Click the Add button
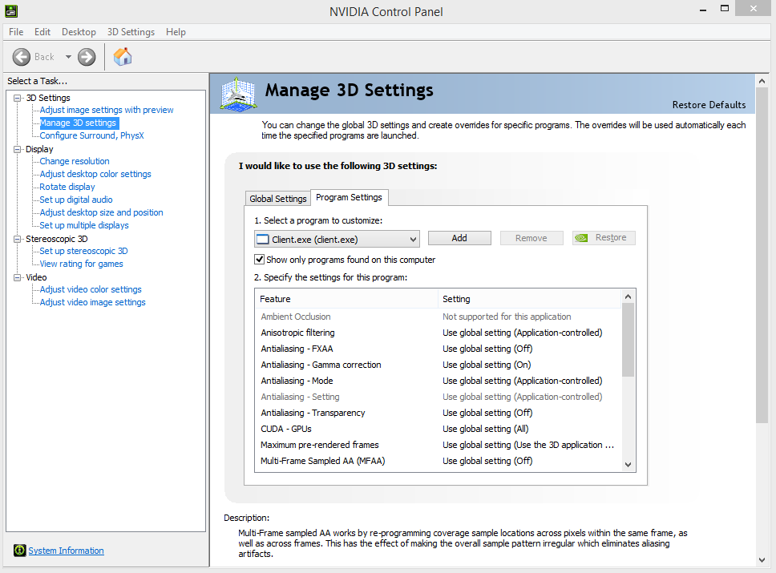 (459, 238)
